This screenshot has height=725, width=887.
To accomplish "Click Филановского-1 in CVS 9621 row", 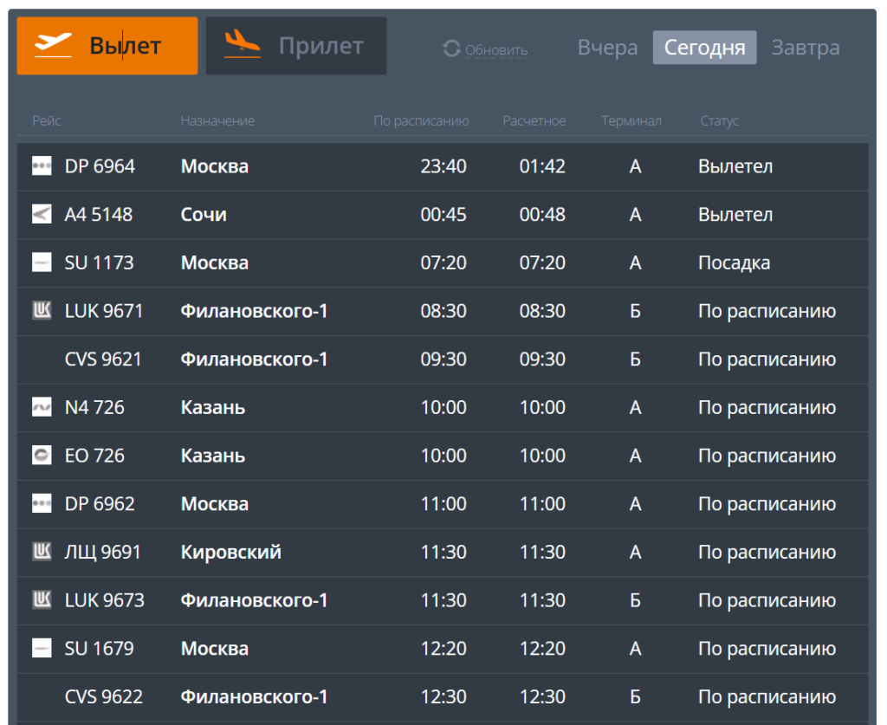I will click(x=254, y=359).
